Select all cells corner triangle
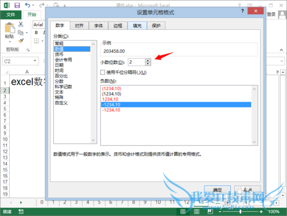 click(7, 72)
